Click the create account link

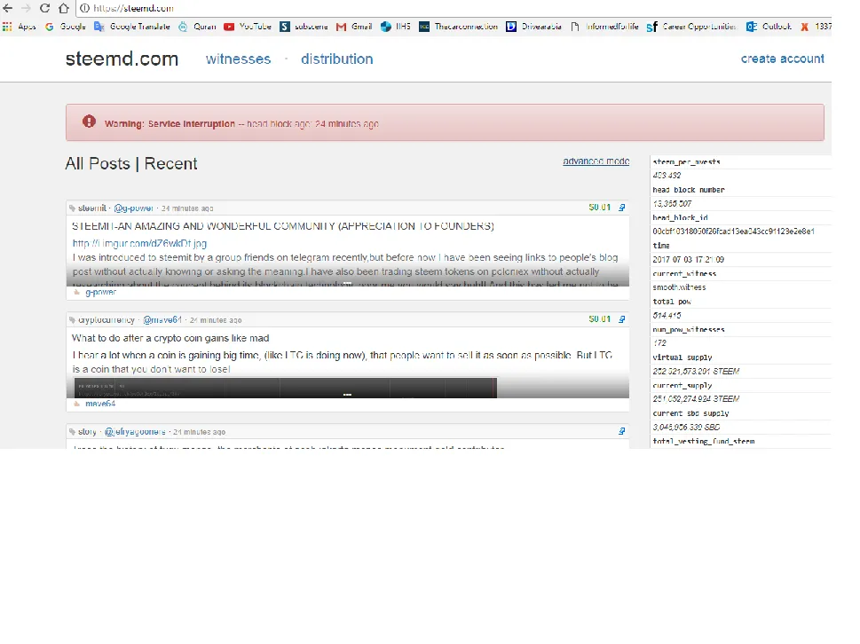pos(782,59)
